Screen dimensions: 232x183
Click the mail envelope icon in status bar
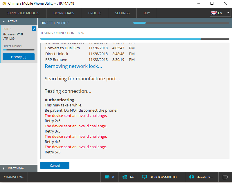point(107,177)
